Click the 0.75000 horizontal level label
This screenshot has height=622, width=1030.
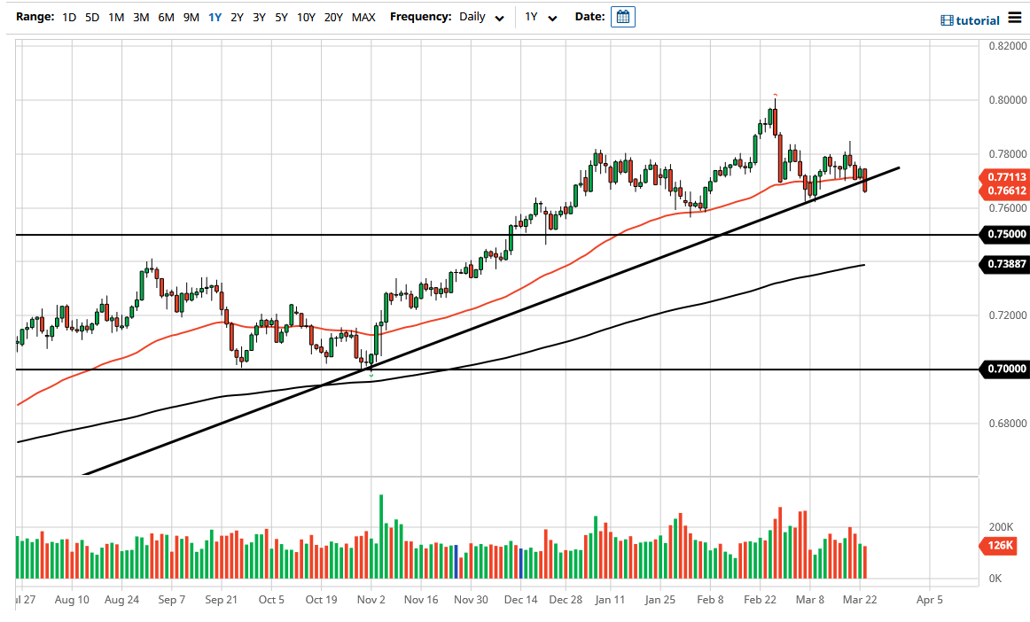1006,234
